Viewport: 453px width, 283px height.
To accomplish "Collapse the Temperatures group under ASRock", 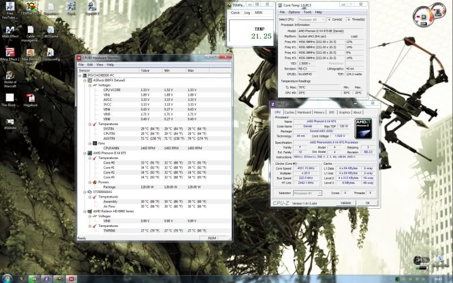I will click(90, 124).
